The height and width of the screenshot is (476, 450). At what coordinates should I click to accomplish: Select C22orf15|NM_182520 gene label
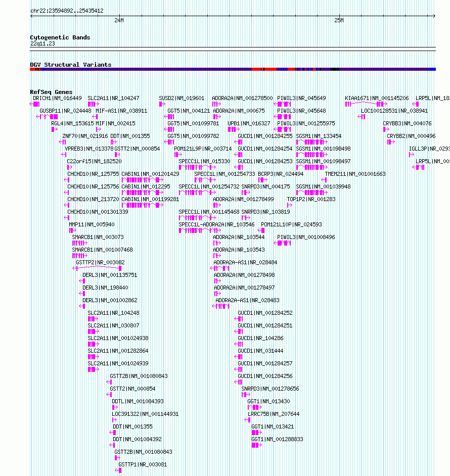point(94,162)
